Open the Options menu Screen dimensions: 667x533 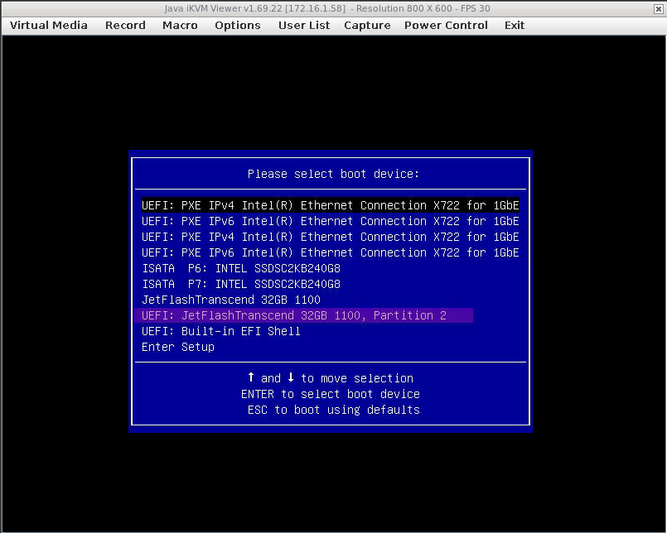238,25
